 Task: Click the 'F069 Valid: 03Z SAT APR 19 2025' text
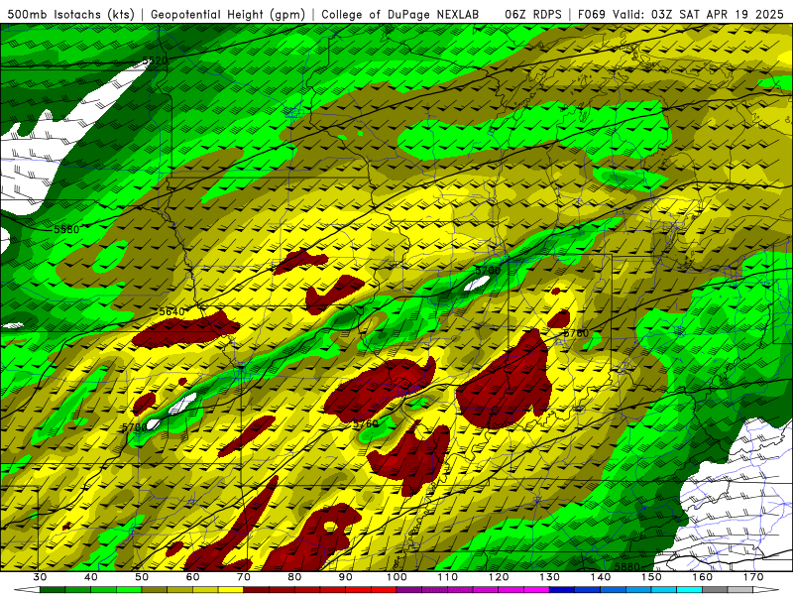pyautogui.click(x=680, y=14)
